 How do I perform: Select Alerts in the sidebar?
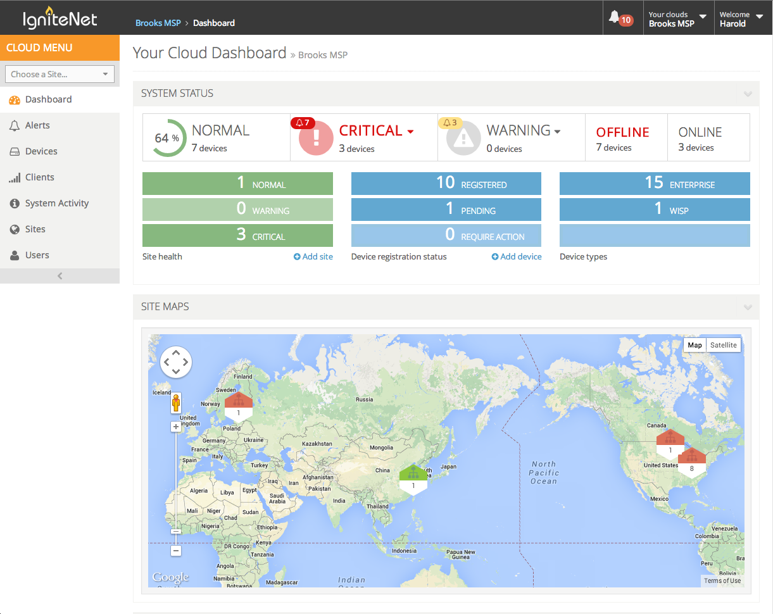[x=36, y=125]
